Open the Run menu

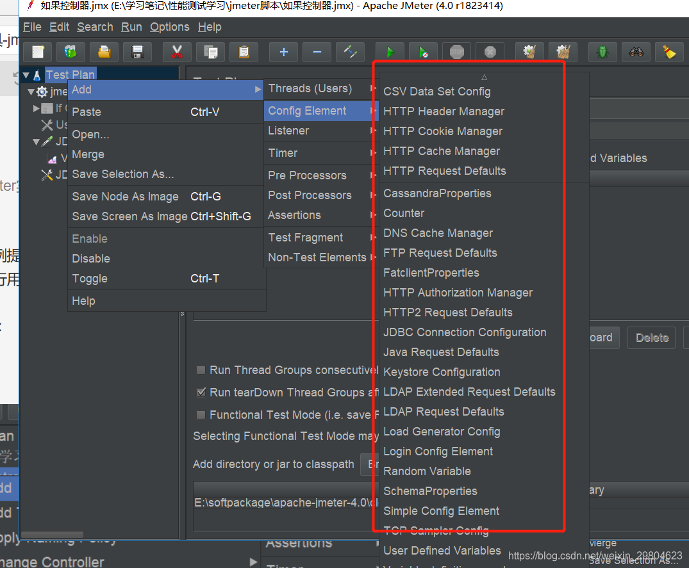(x=131, y=27)
